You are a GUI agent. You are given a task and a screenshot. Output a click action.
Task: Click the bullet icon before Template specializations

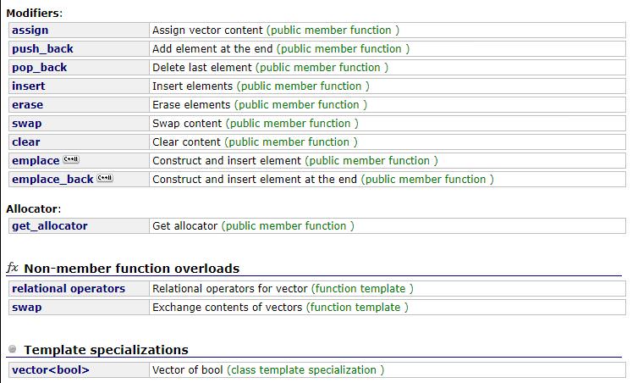point(13,349)
